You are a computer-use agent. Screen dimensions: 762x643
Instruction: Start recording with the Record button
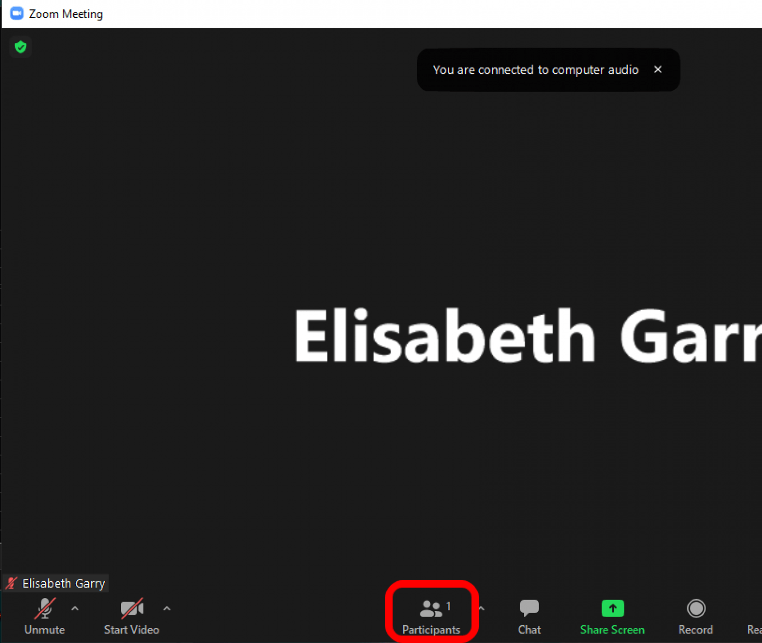(x=696, y=617)
